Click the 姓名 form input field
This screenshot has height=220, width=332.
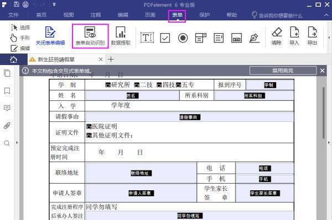(x=132, y=96)
